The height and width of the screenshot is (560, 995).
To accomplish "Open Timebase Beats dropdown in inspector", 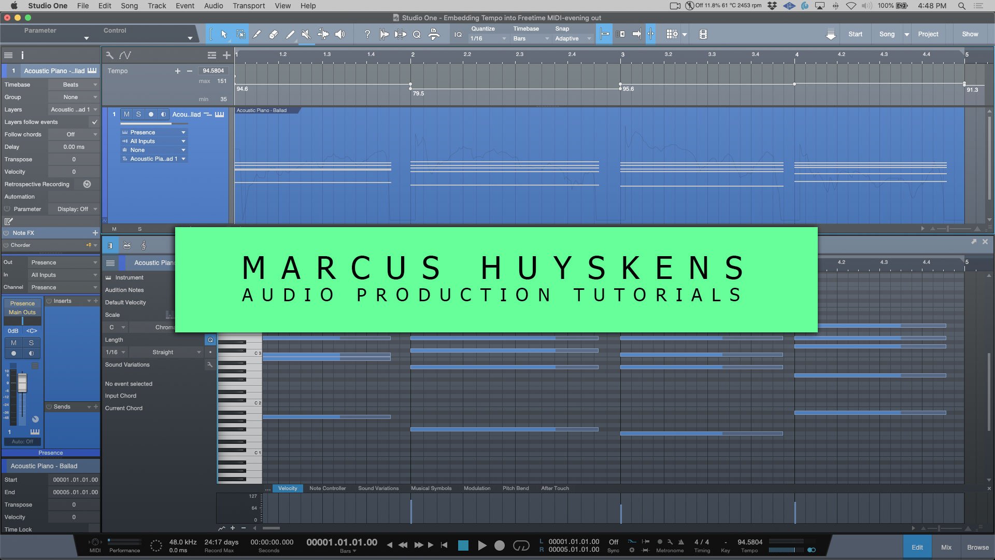I will pyautogui.click(x=74, y=85).
